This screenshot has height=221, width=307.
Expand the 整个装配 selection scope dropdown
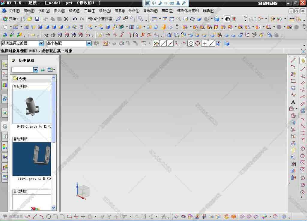pyautogui.click(x=89, y=43)
